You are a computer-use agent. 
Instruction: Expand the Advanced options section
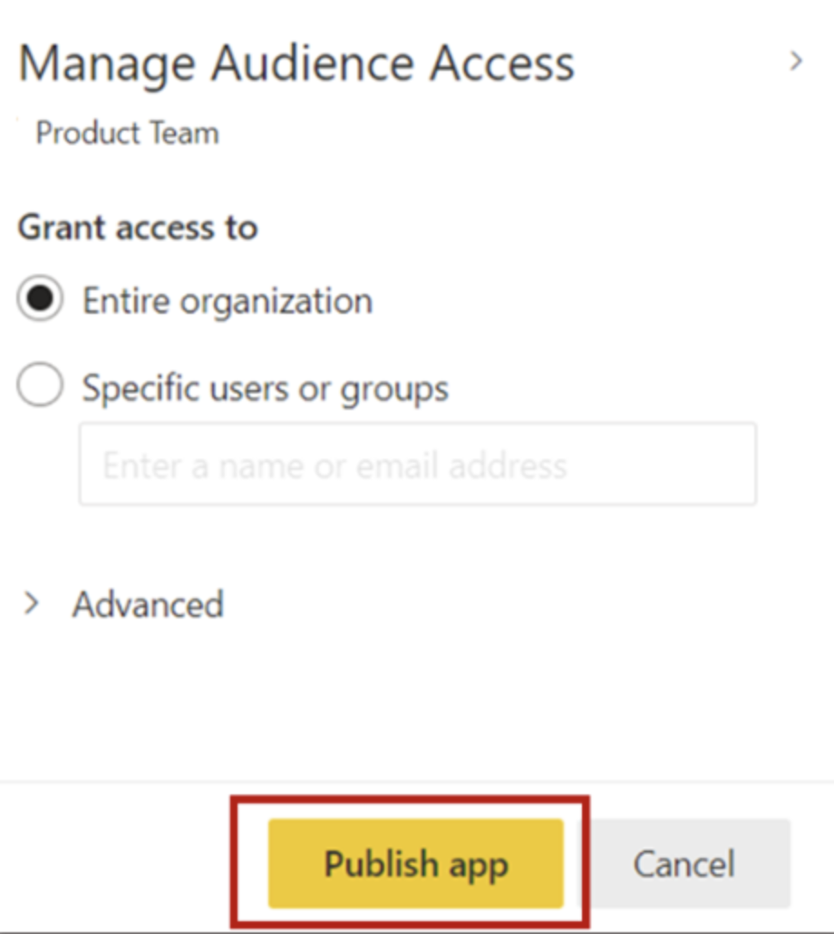click(x=30, y=605)
